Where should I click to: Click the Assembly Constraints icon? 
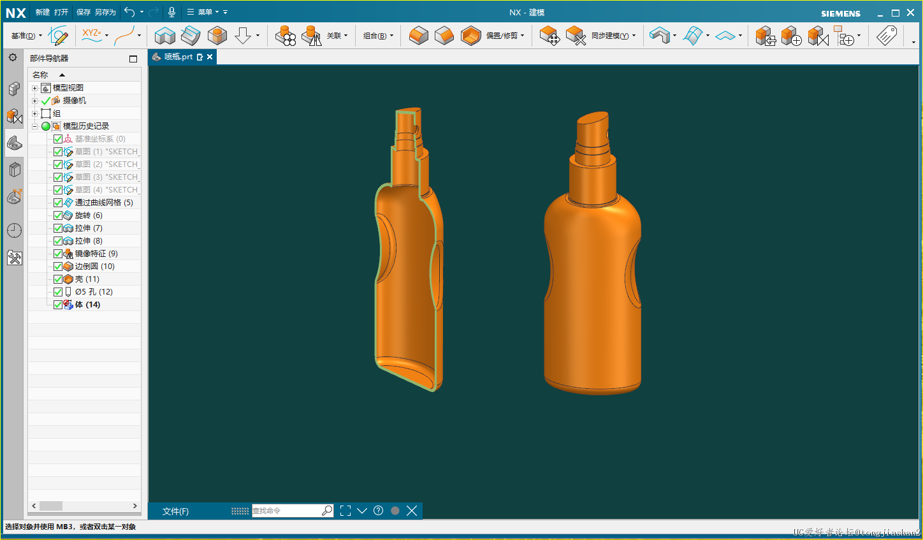pyautogui.click(x=818, y=36)
